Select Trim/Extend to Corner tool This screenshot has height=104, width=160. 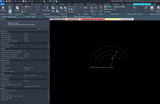tap(65, 11)
